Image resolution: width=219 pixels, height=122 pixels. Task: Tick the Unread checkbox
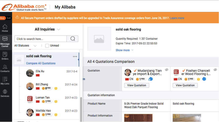(47, 46)
